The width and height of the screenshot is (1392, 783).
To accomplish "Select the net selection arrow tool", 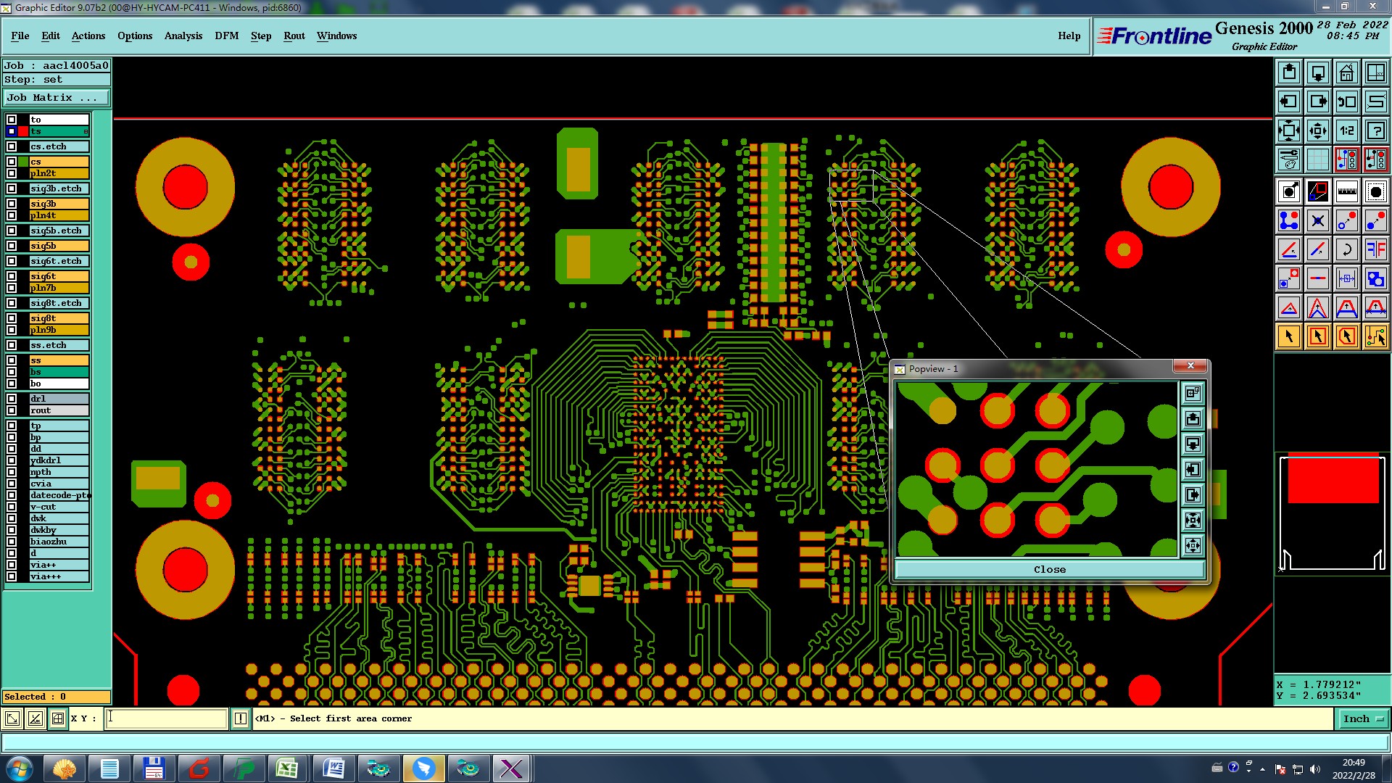I will (x=1375, y=336).
